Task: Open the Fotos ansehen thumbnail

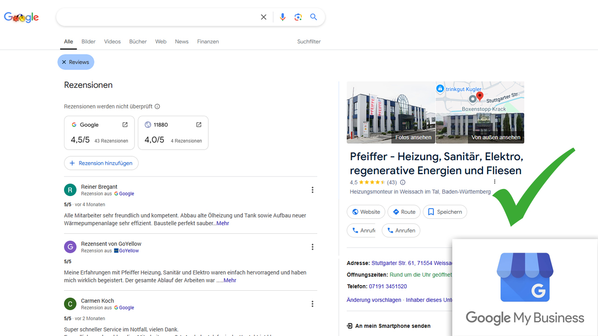Action: pyautogui.click(x=391, y=112)
